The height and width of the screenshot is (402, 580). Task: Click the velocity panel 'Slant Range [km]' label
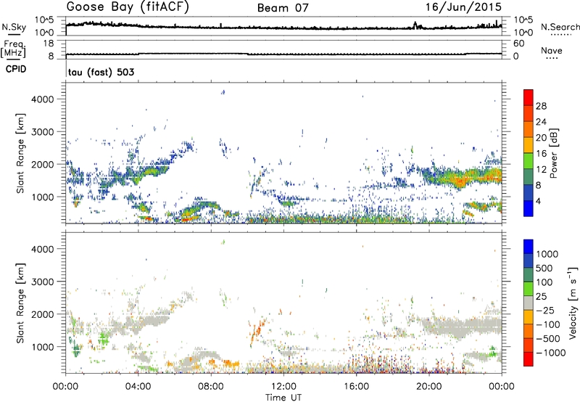point(21,303)
